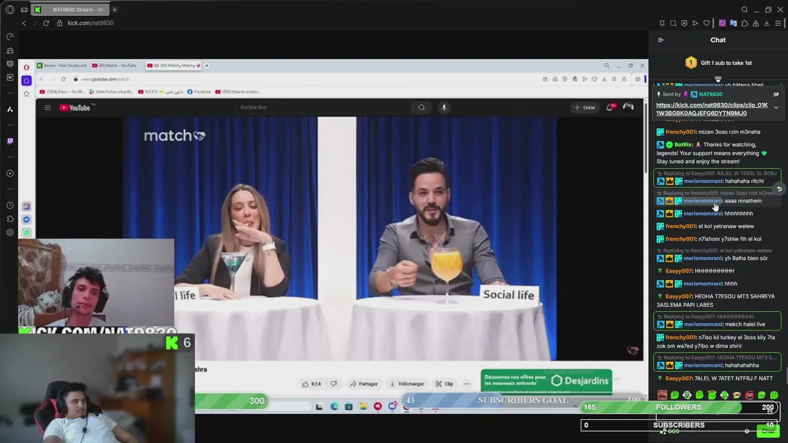
Task: Dislike the video with thumbs down
Action: [x=334, y=384]
